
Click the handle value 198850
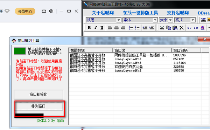pos(178,70)
